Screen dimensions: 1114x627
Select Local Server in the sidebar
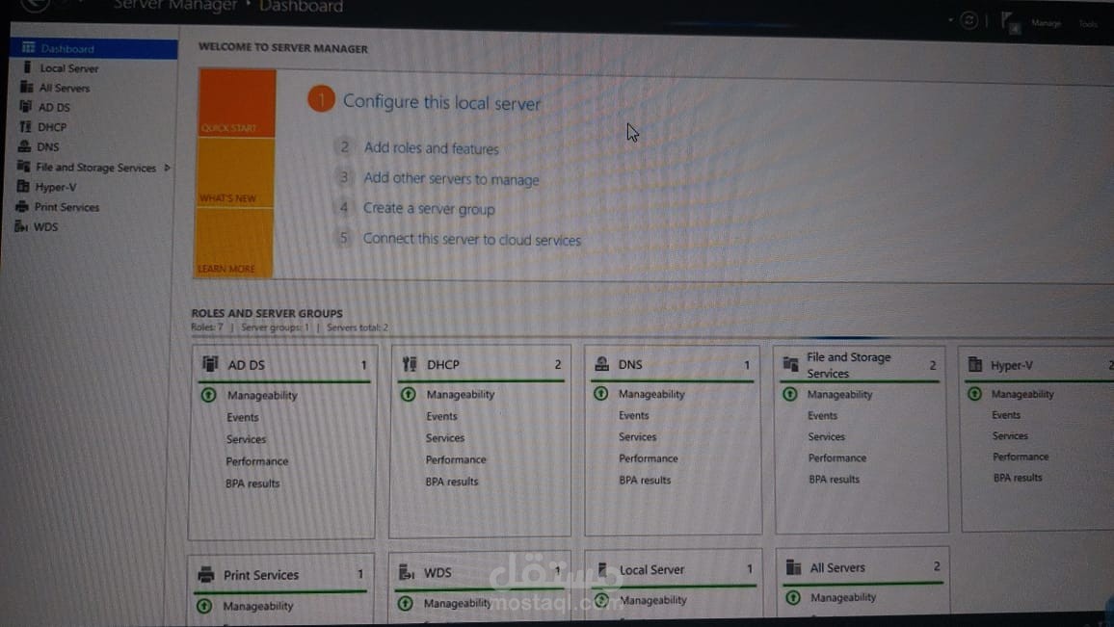[69, 69]
